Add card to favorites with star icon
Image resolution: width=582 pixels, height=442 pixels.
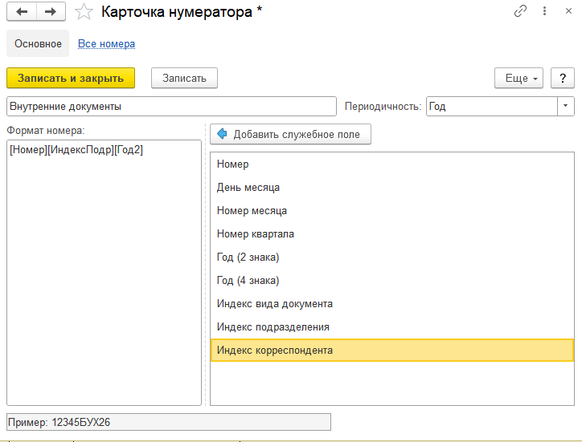(83, 12)
